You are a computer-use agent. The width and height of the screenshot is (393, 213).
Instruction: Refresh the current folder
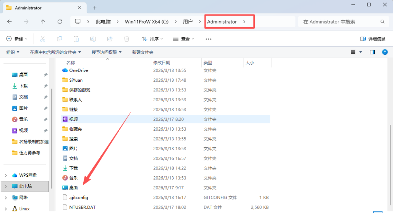pos(60,22)
